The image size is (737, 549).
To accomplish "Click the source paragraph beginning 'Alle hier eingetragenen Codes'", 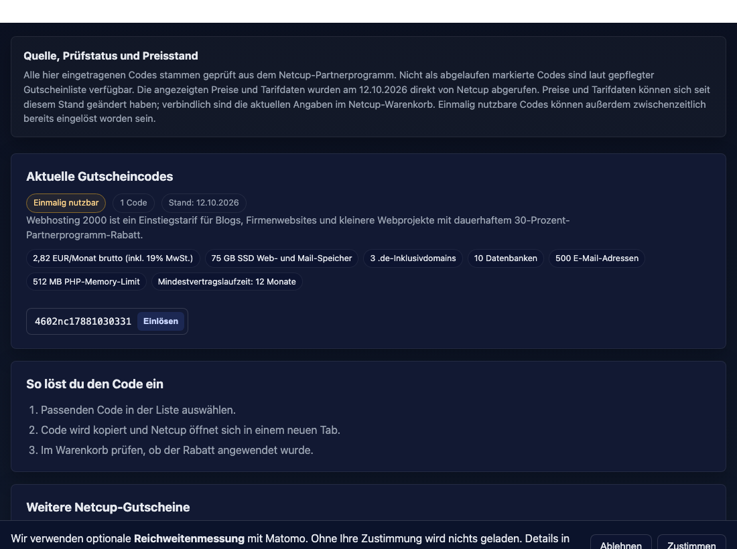I will (x=366, y=96).
